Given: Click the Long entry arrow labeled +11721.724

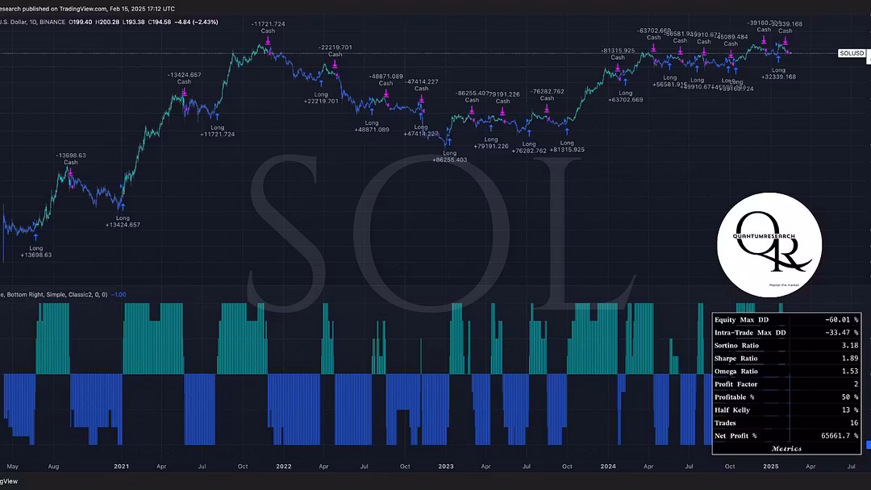Looking at the screenshot, I should [217, 116].
